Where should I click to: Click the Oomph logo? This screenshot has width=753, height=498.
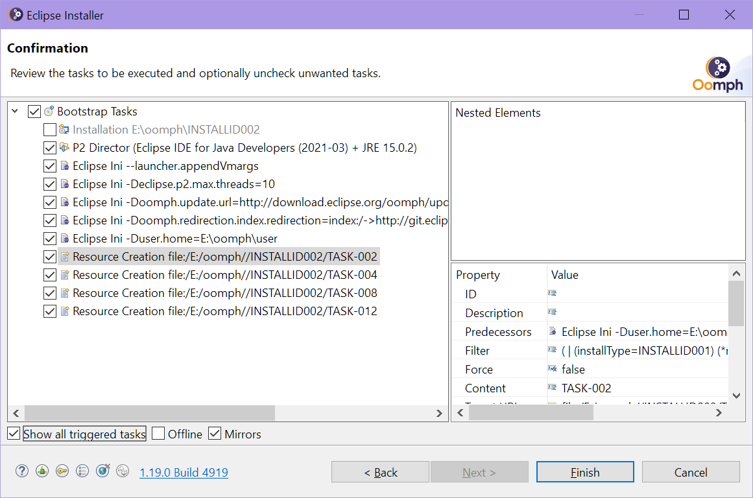(x=718, y=75)
